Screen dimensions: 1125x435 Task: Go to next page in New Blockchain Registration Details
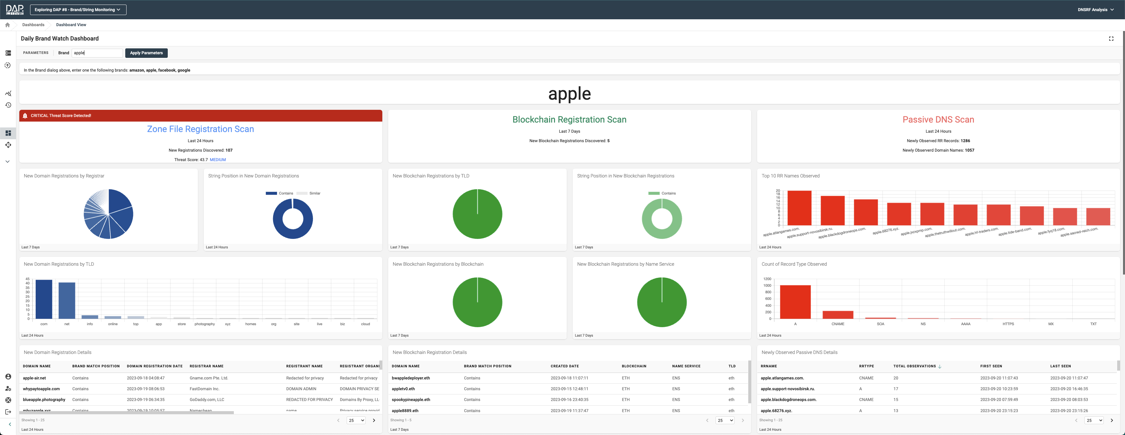click(x=743, y=421)
